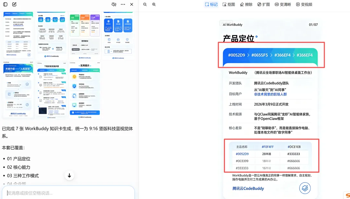This screenshot has width=350, height=199.
Task: Click the scroll-to-bottom arrow button
Action: [x=69, y=176]
